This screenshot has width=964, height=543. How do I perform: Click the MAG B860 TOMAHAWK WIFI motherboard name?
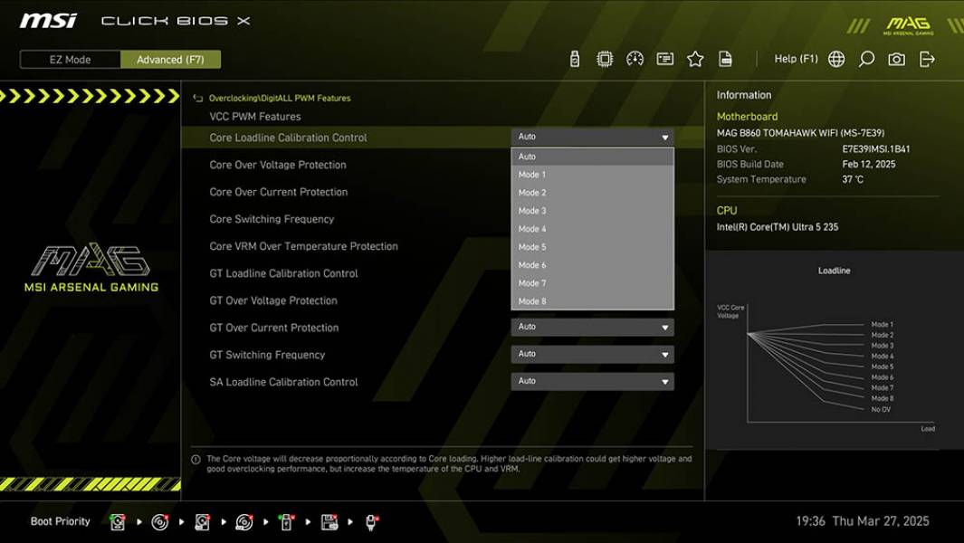pyautogui.click(x=800, y=133)
